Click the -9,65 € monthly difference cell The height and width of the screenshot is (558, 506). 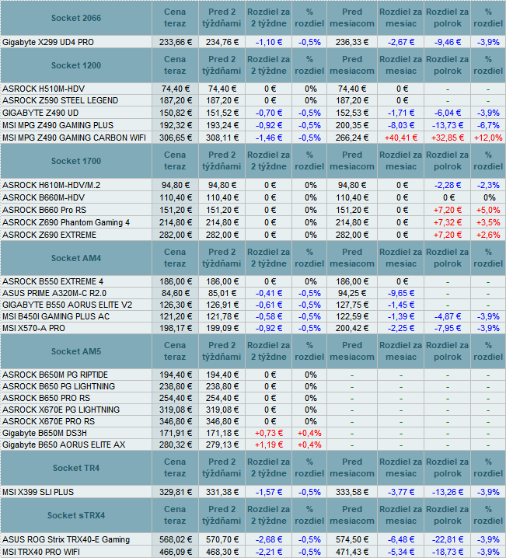pos(400,293)
